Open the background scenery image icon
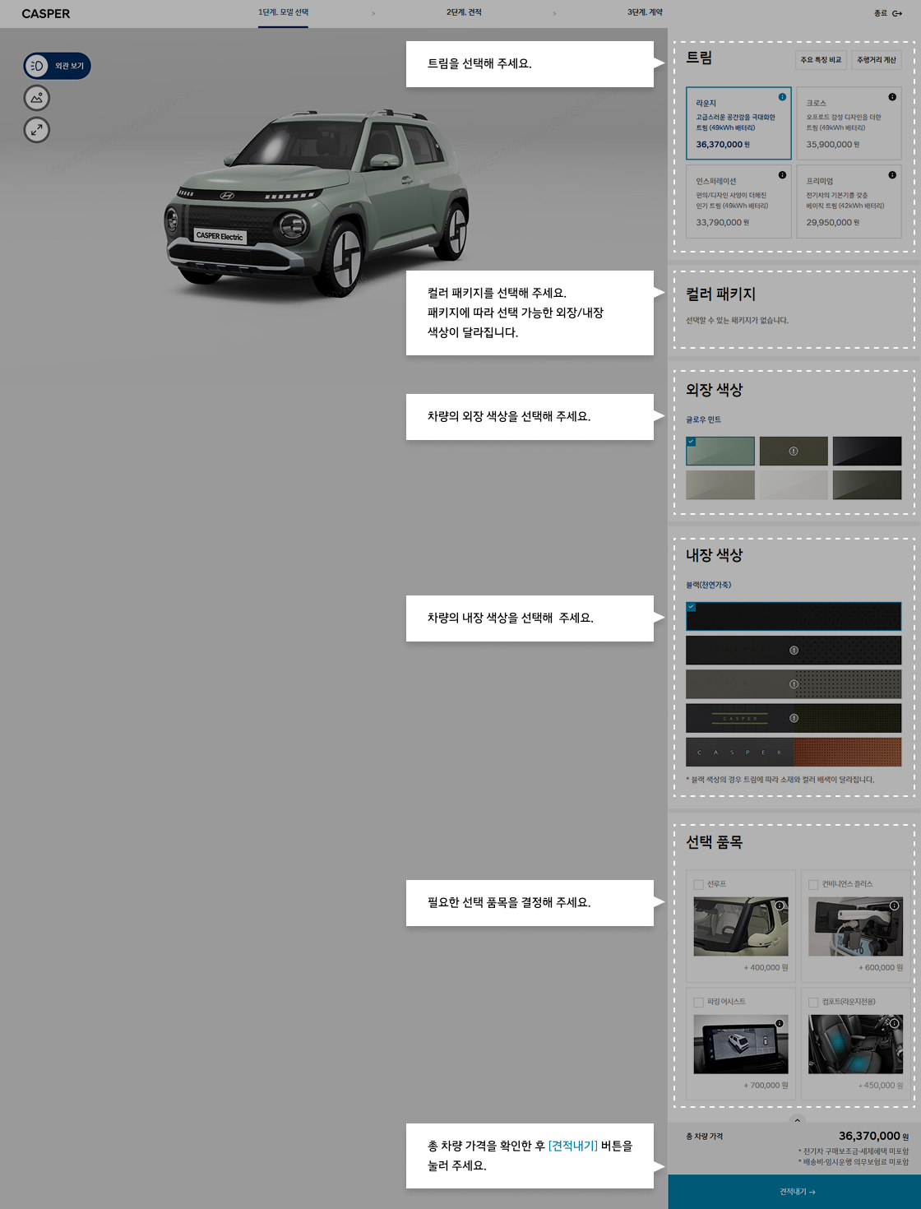 point(37,98)
